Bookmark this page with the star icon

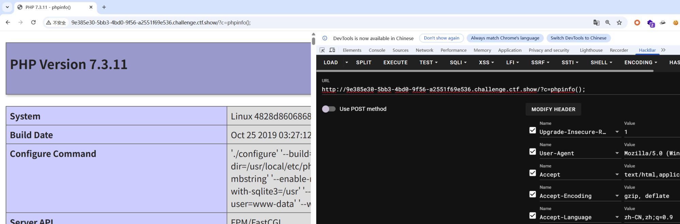click(x=619, y=22)
